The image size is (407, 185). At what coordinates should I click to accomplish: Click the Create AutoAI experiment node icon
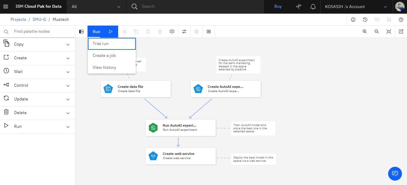198,89
